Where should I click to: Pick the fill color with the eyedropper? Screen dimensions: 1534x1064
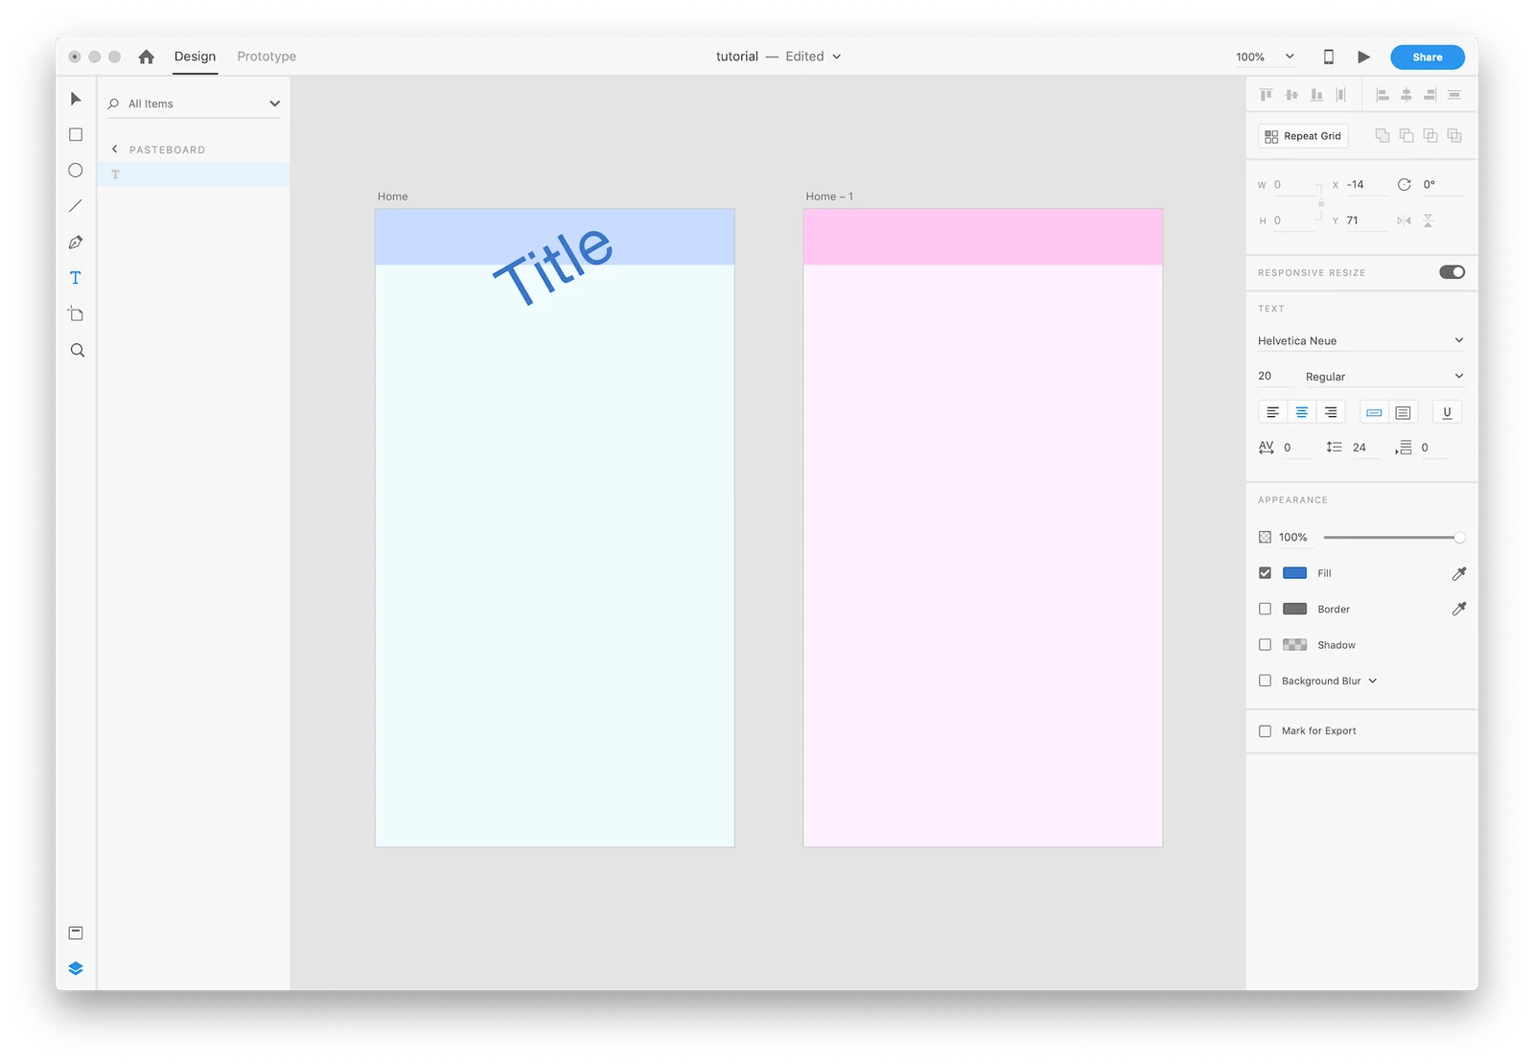(1459, 573)
